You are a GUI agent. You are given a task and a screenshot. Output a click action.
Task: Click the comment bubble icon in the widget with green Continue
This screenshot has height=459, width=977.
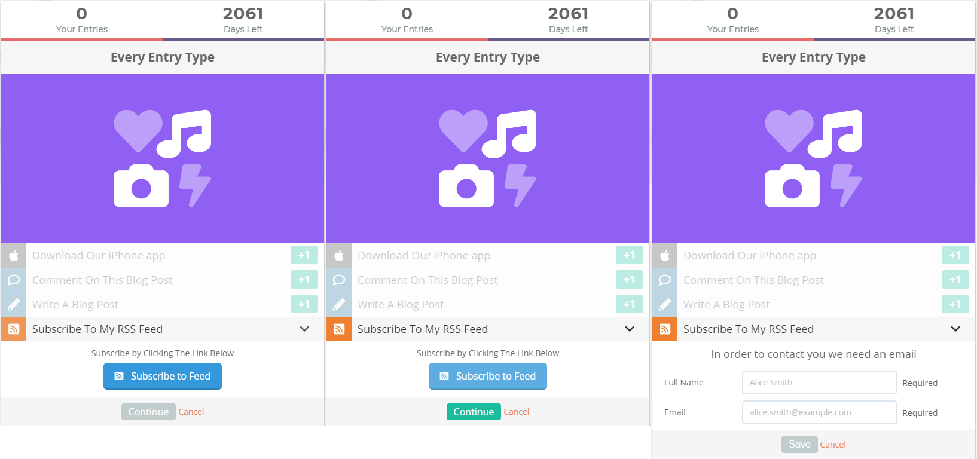point(339,280)
